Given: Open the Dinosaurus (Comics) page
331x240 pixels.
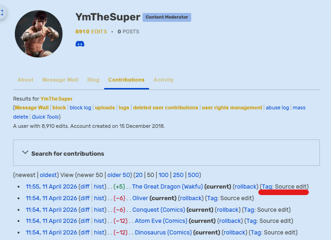Looking at the screenshot, I should [163, 233].
